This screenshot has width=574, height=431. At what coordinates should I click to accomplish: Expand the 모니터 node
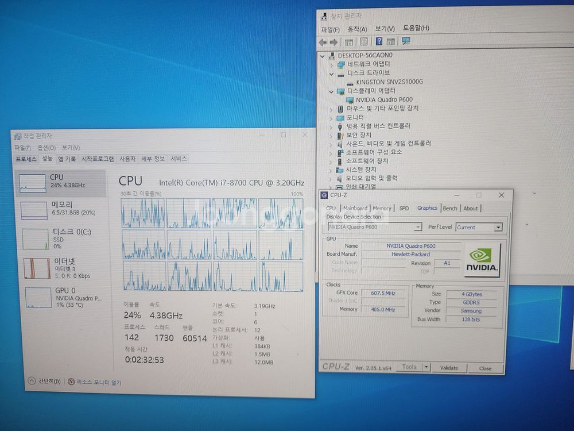pyautogui.click(x=331, y=118)
